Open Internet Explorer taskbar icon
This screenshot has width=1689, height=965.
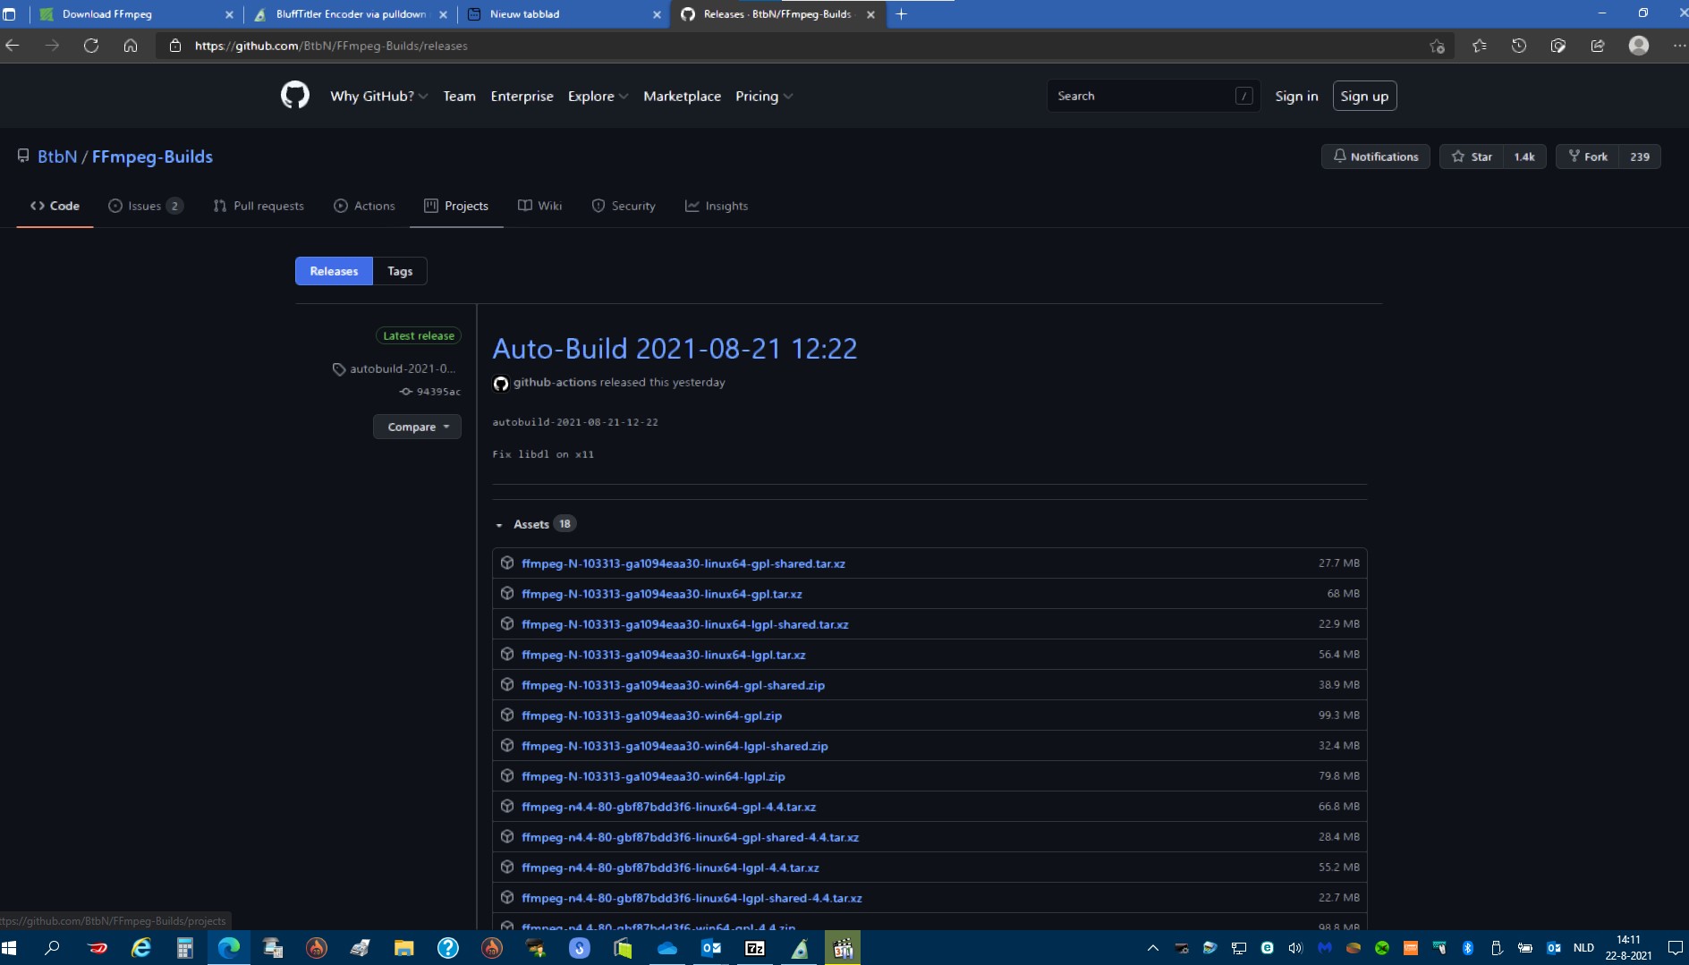tap(141, 948)
